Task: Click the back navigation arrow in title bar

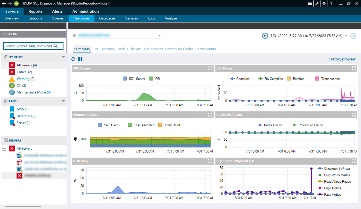Action: click(4, 4)
